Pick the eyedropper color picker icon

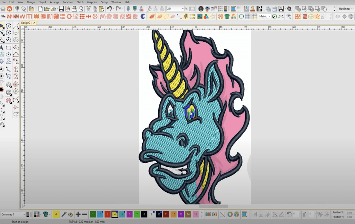64,214
